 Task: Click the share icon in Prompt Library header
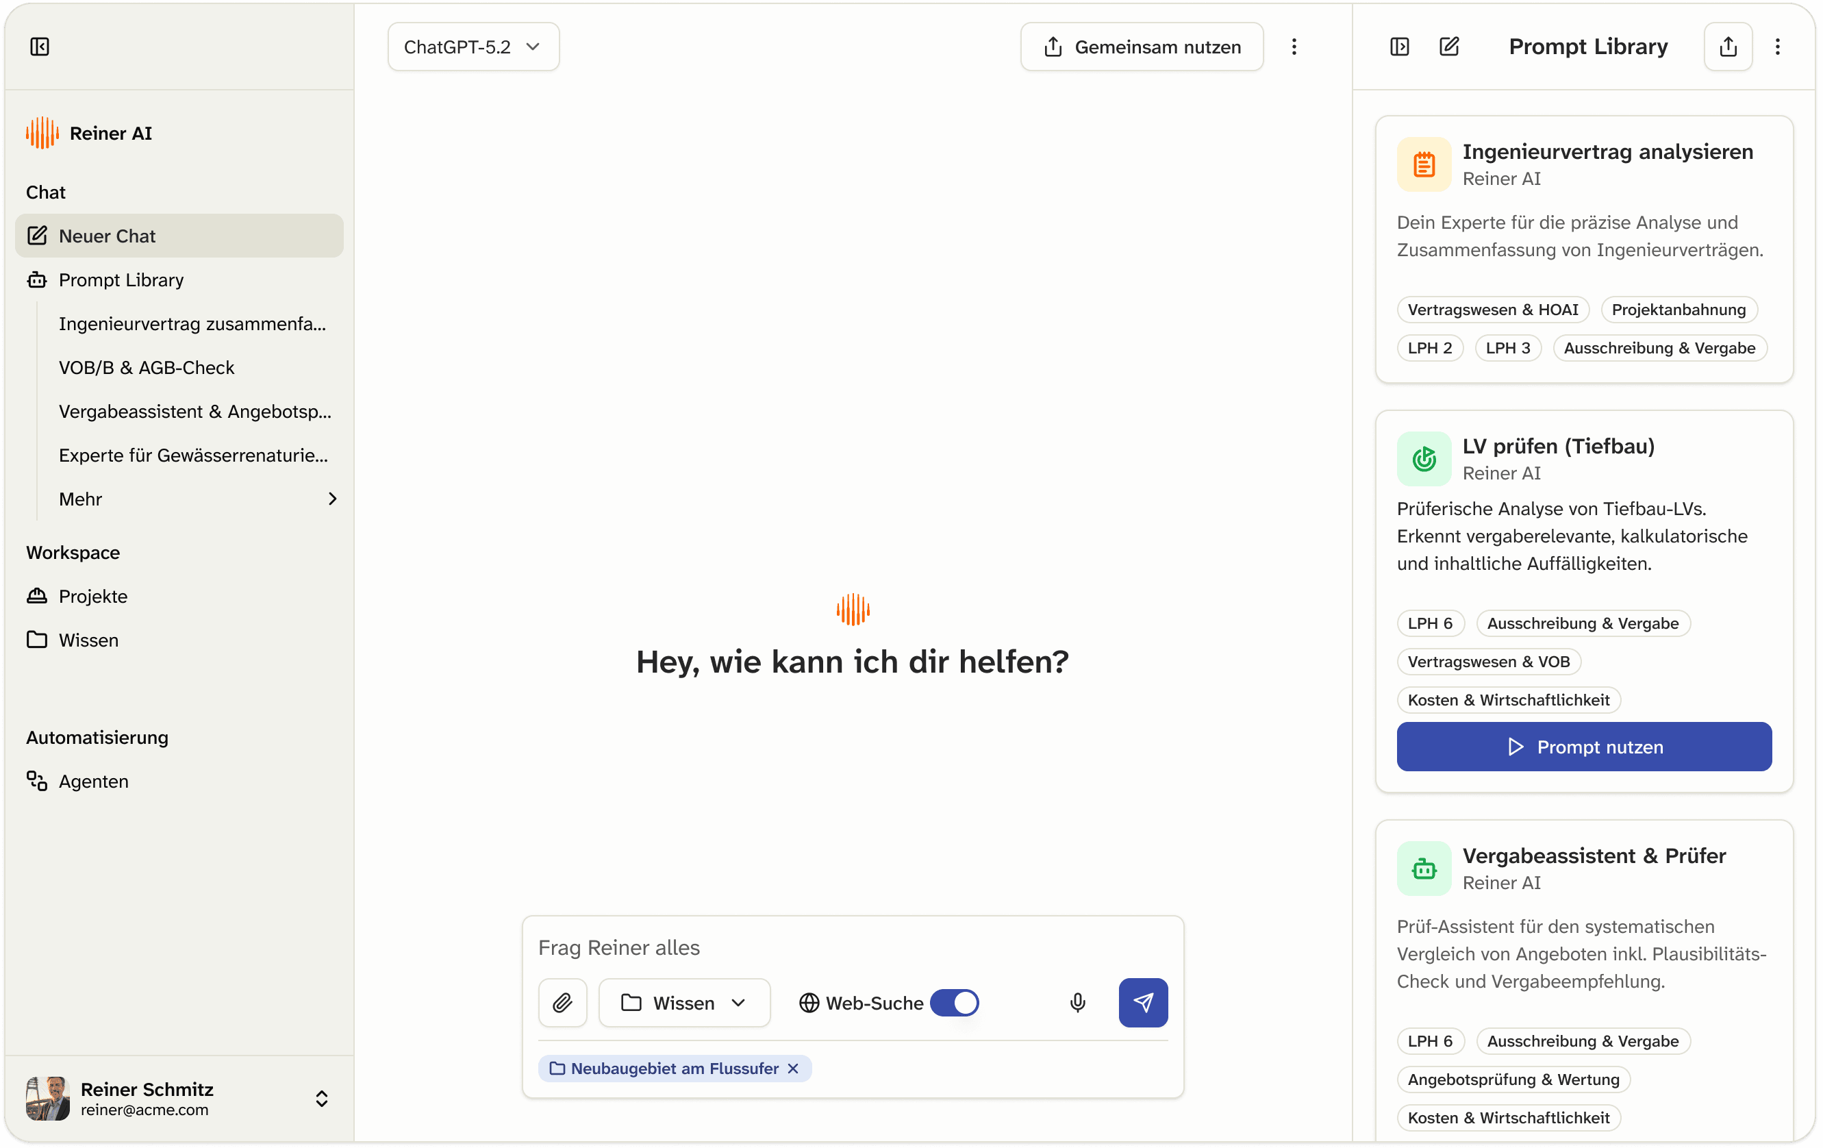(1728, 47)
